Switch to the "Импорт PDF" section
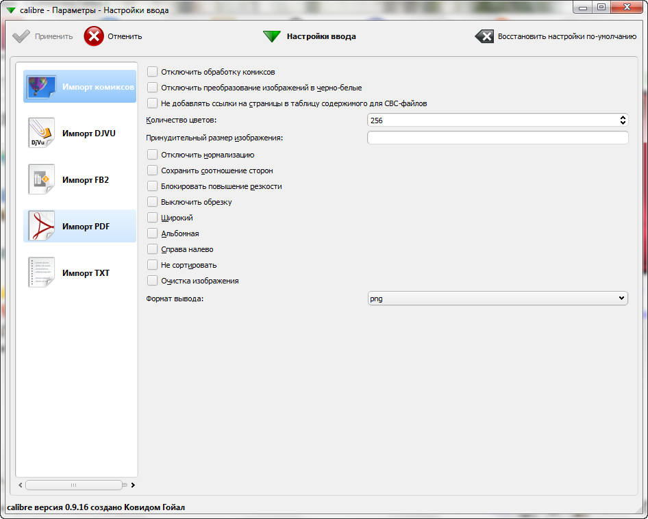This screenshot has width=648, height=519. coord(86,227)
